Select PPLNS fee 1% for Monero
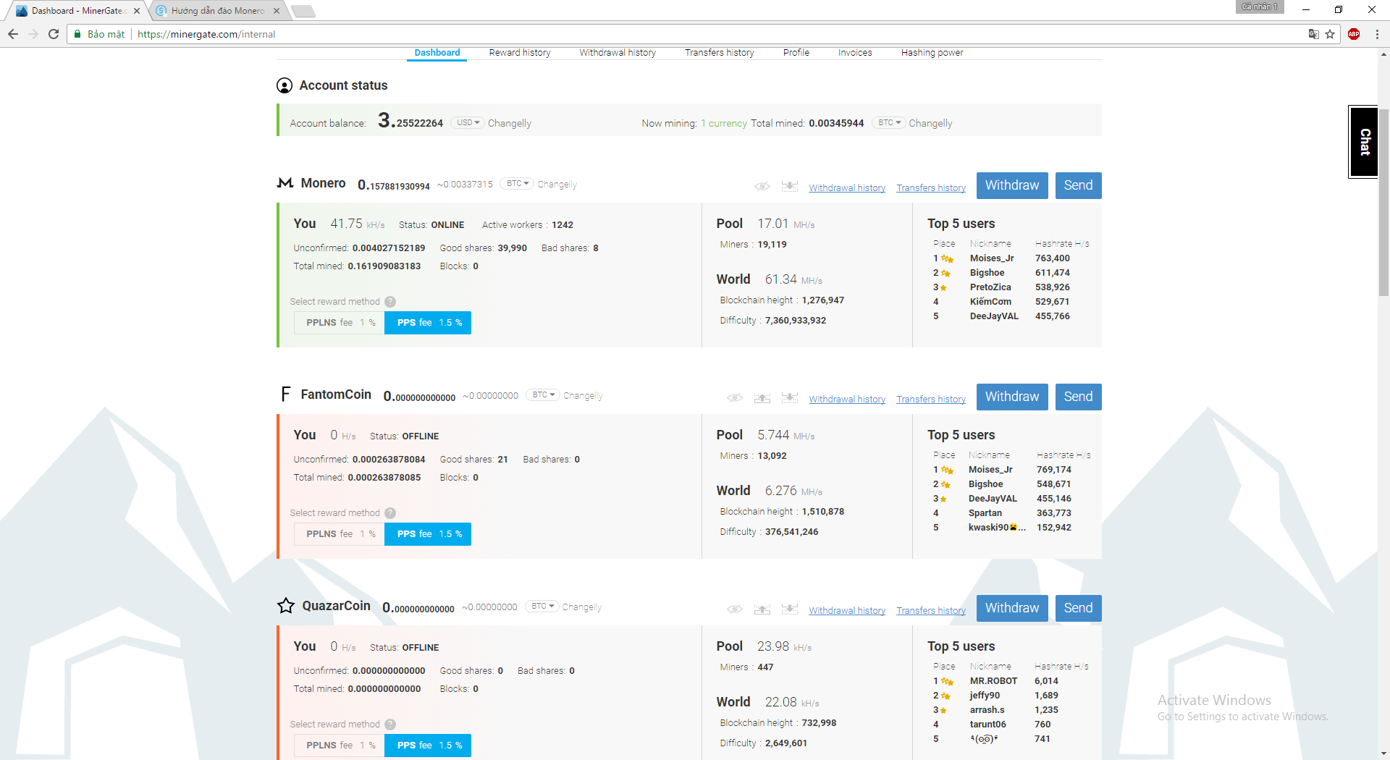 (x=340, y=323)
